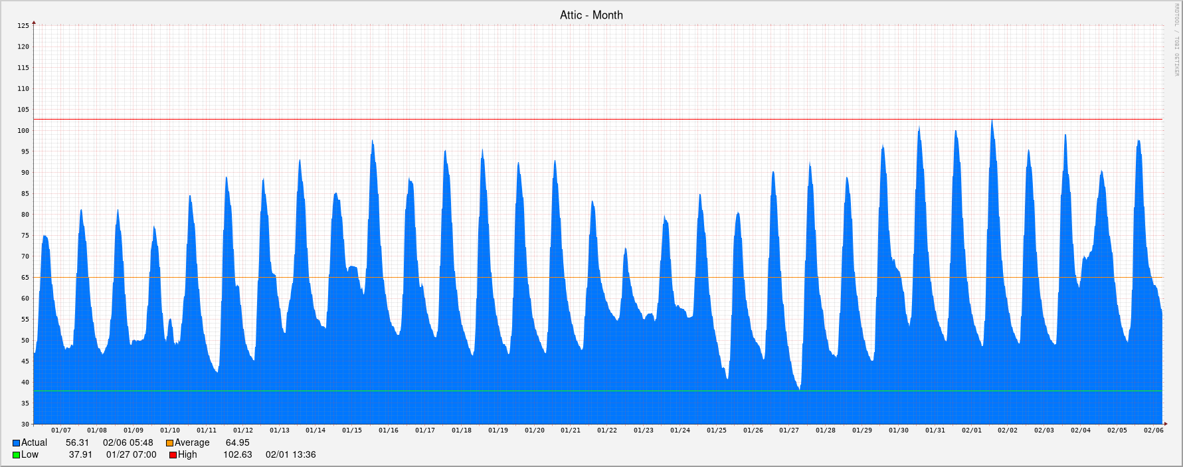Click the green Low legend swatch

point(16,455)
